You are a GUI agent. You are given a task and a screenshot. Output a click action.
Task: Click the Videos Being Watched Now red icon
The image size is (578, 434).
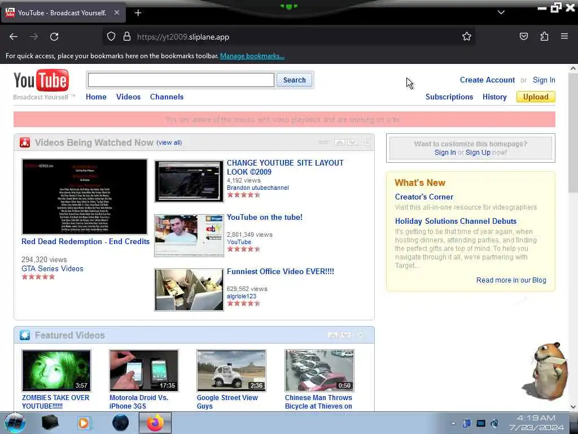[25, 142]
